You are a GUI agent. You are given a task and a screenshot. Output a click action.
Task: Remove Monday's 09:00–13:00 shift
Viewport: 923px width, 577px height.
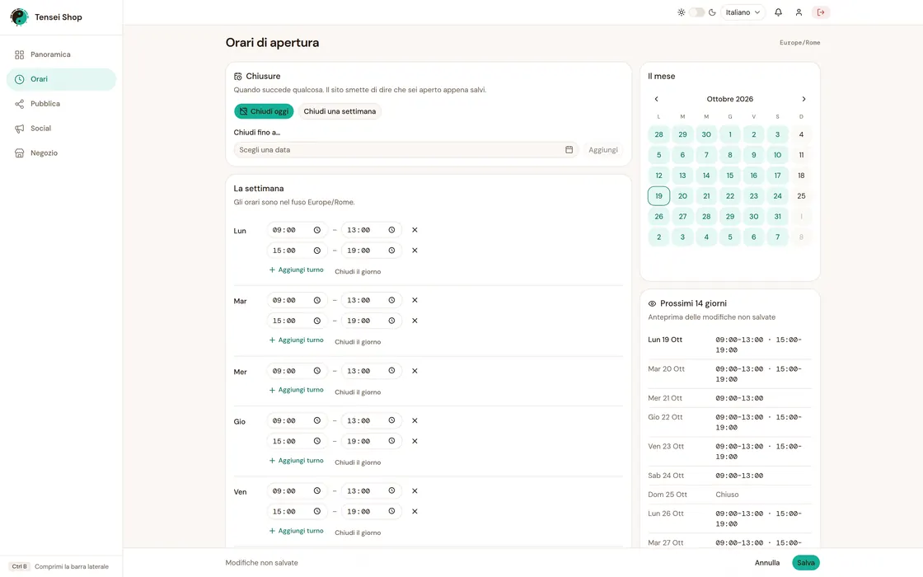(x=415, y=230)
